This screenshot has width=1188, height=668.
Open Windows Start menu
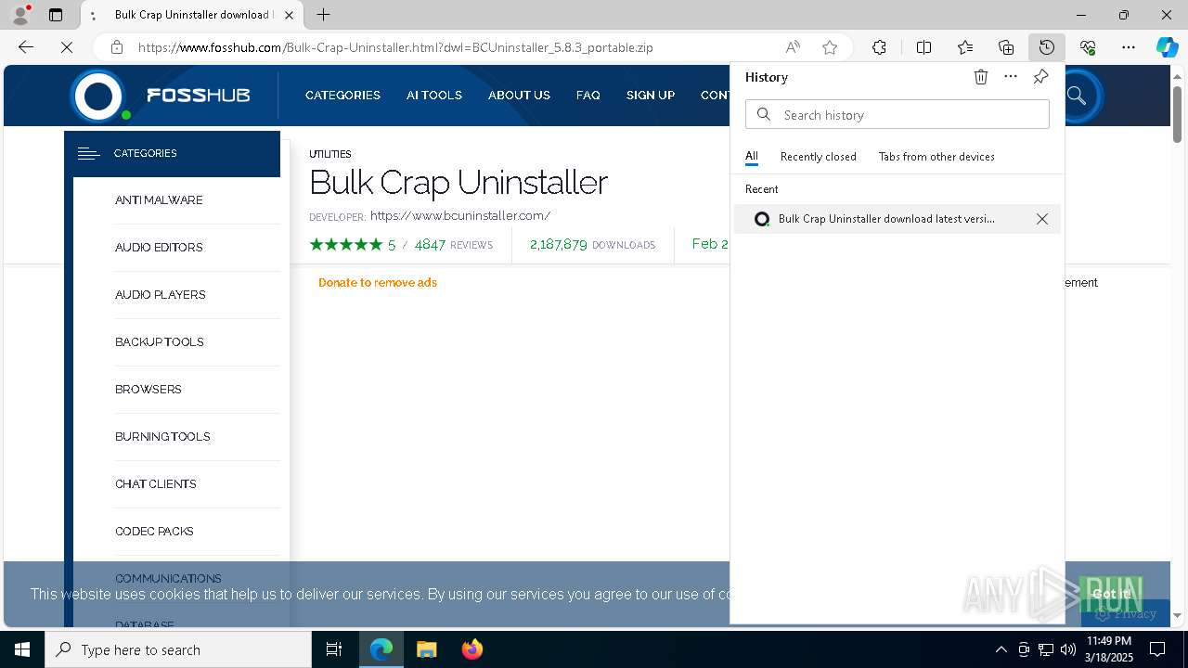pyautogui.click(x=22, y=649)
